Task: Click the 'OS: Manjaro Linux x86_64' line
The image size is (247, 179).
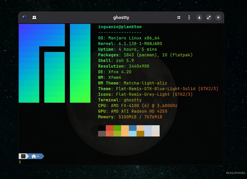Action: click(x=129, y=38)
